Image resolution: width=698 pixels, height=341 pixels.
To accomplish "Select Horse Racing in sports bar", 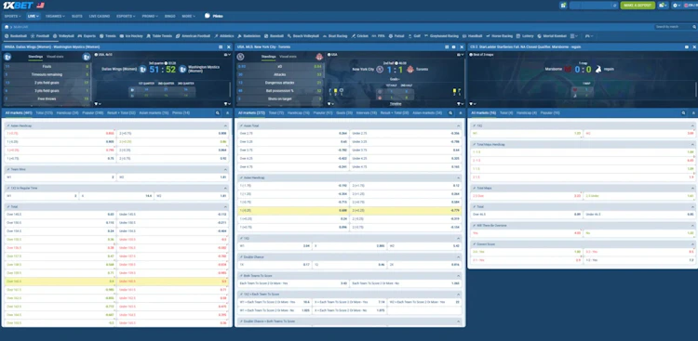I will click(499, 36).
